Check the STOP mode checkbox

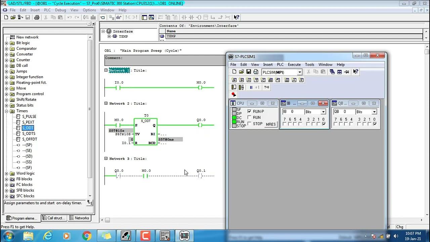249,124
